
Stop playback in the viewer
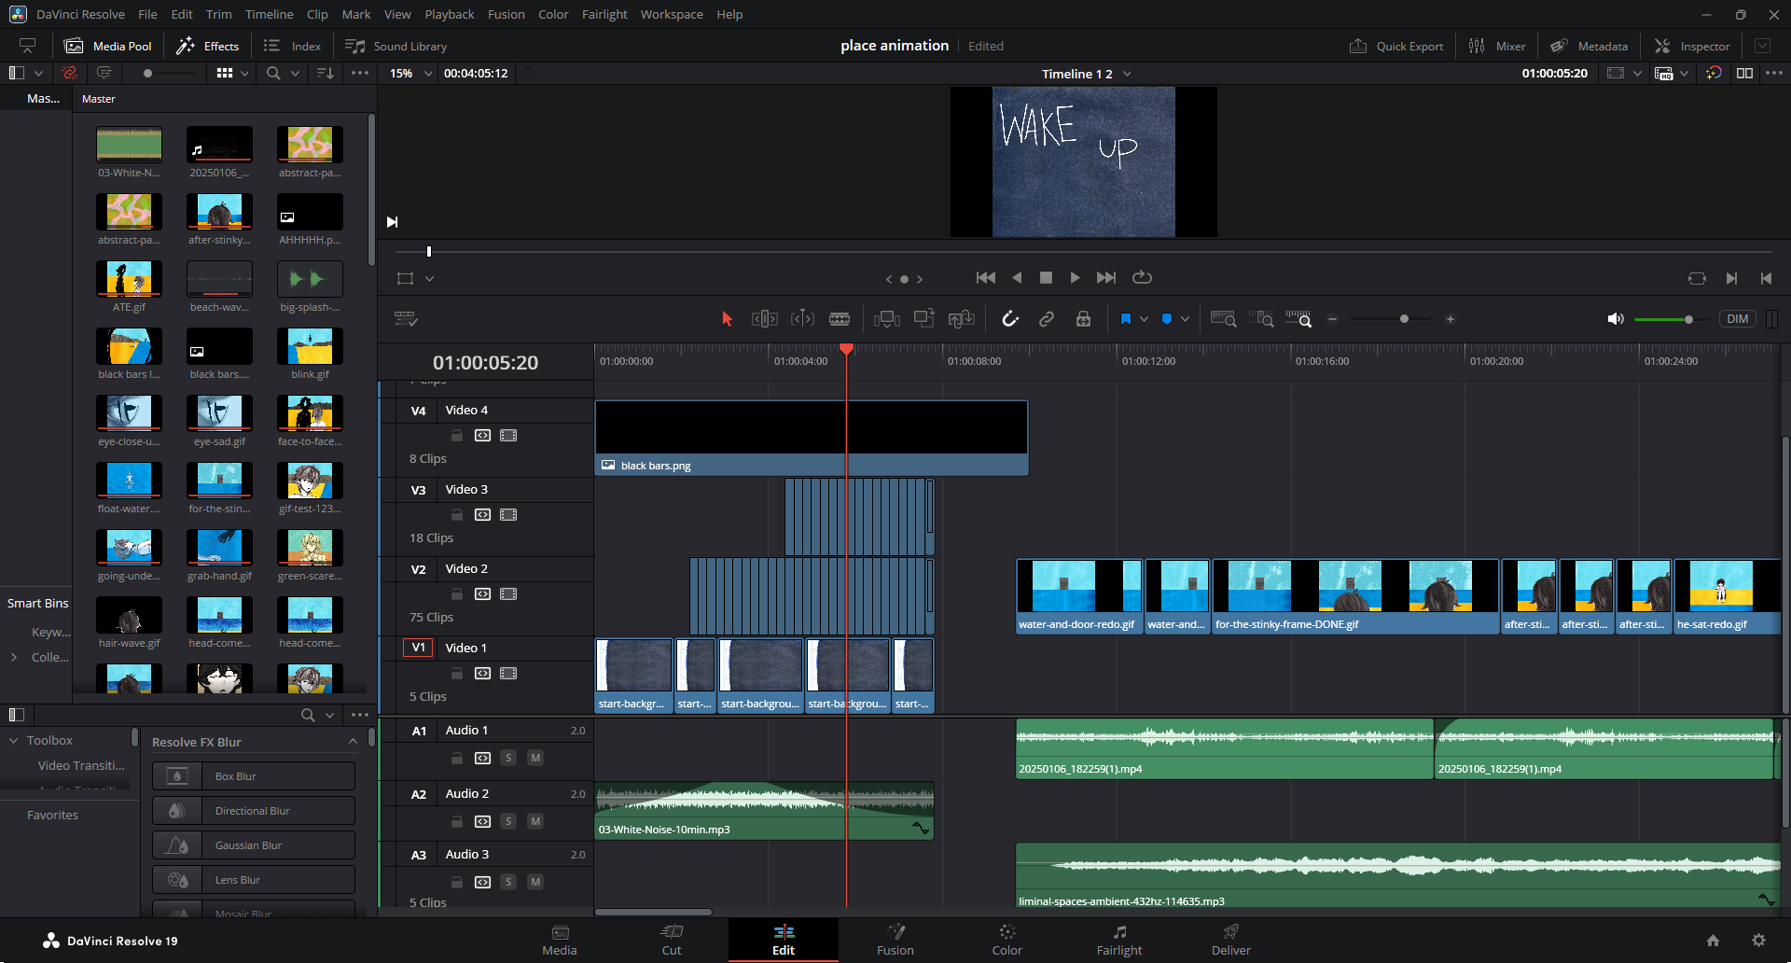[1046, 278]
